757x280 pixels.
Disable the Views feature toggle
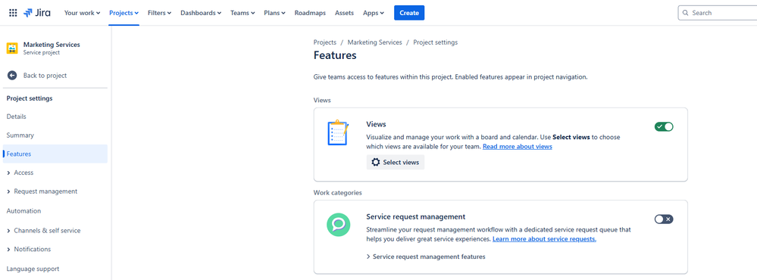pyautogui.click(x=664, y=126)
